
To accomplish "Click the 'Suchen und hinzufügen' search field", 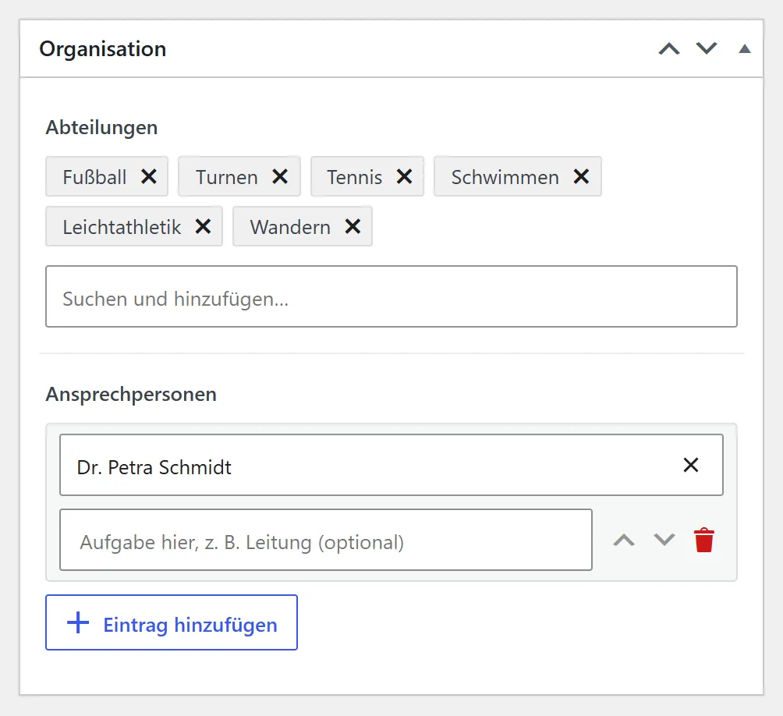I will [391, 296].
